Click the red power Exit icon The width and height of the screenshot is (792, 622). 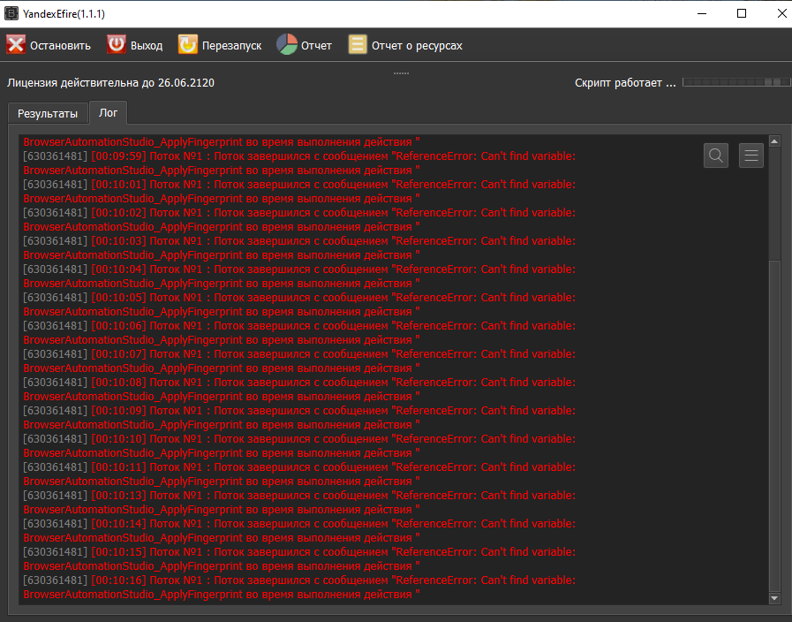pos(117,45)
